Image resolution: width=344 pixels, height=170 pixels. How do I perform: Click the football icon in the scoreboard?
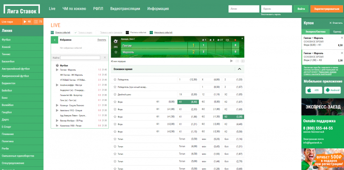click(x=116, y=41)
